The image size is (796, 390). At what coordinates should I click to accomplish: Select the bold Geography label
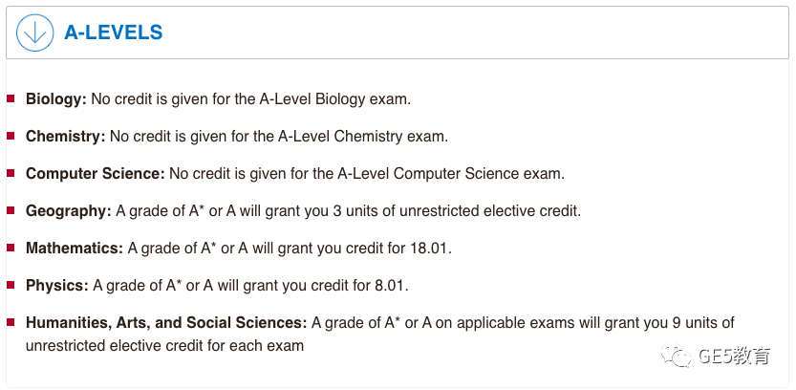pos(69,210)
